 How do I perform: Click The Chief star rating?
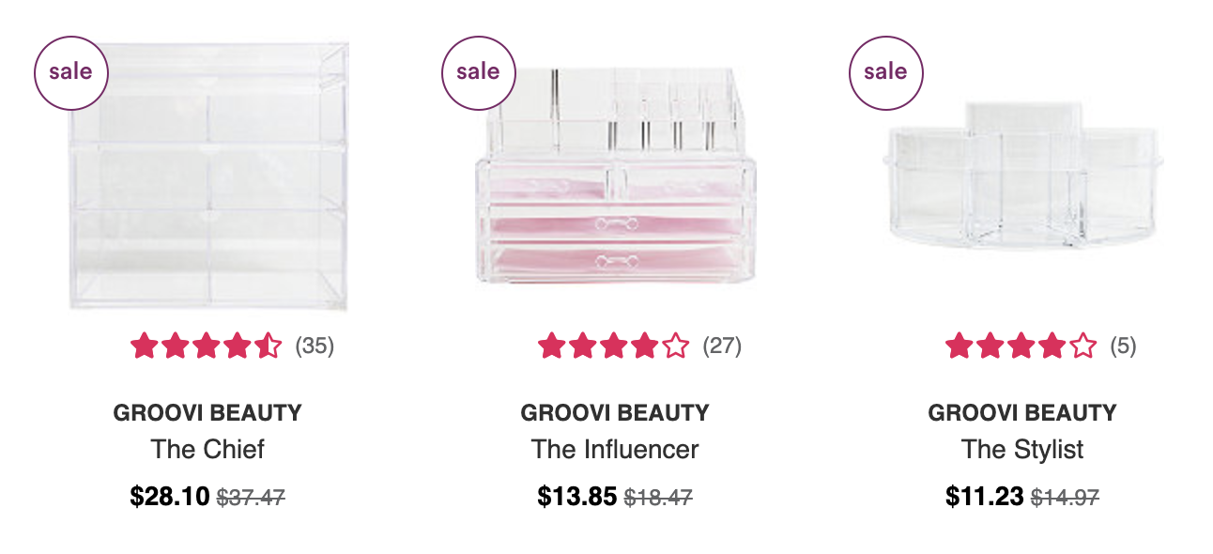206,346
